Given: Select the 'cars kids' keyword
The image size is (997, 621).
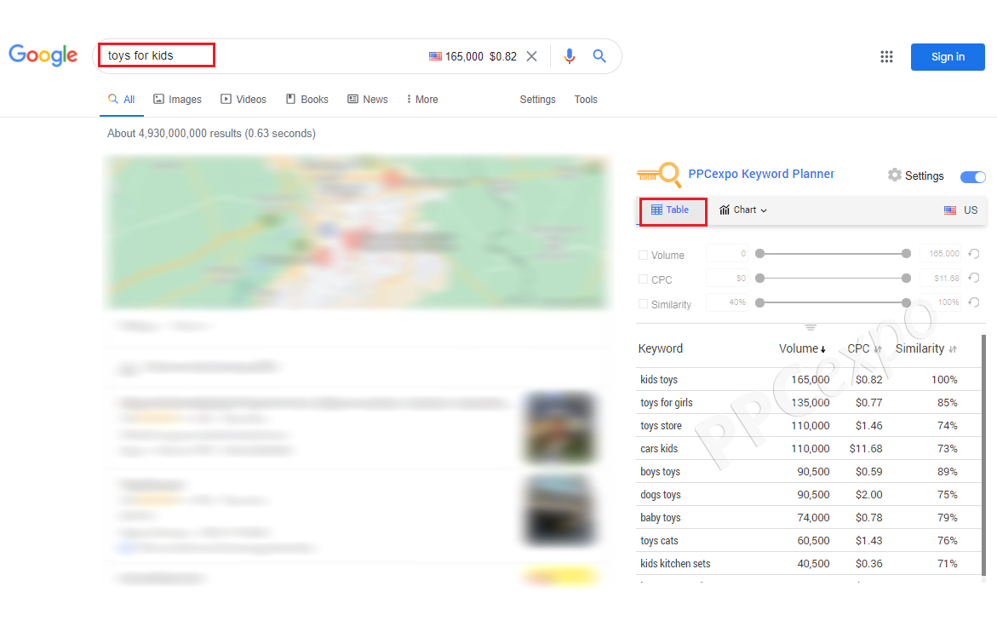Looking at the screenshot, I should (659, 449).
